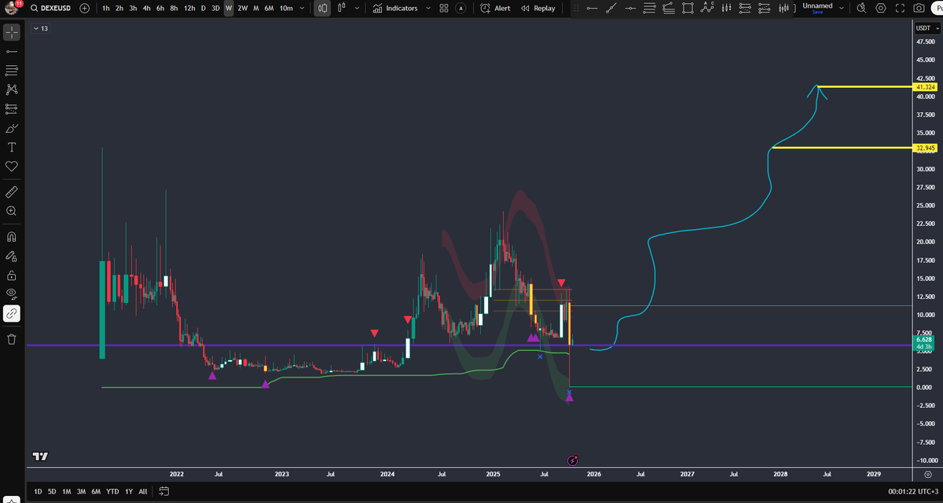Viewport: 943px width, 503px height.
Task: Click the DEXEUSD symbol search field
Action: pos(57,8)
